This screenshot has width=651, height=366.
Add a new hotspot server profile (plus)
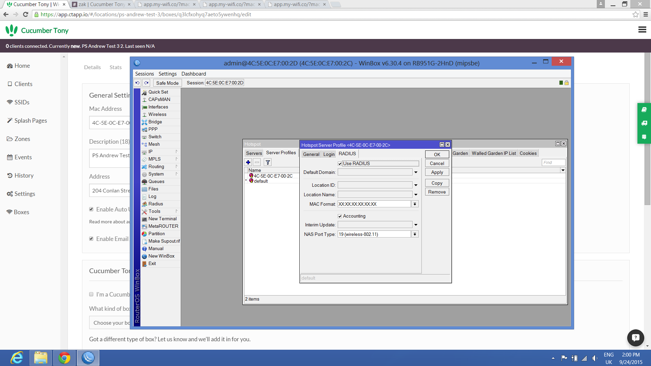tap(248, 162)
